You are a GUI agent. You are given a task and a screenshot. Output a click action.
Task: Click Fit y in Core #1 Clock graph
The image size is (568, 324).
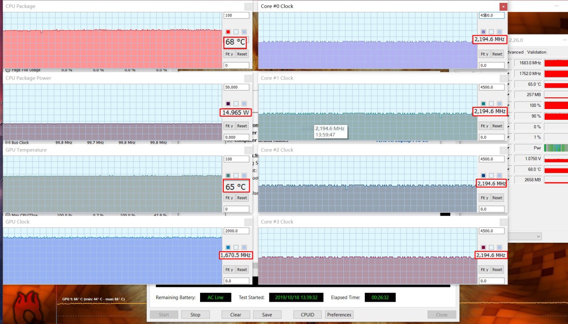[484, 126]
